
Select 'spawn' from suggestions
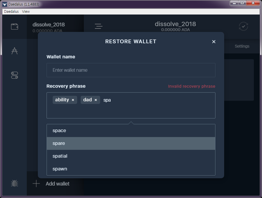(x=131, y=169)
